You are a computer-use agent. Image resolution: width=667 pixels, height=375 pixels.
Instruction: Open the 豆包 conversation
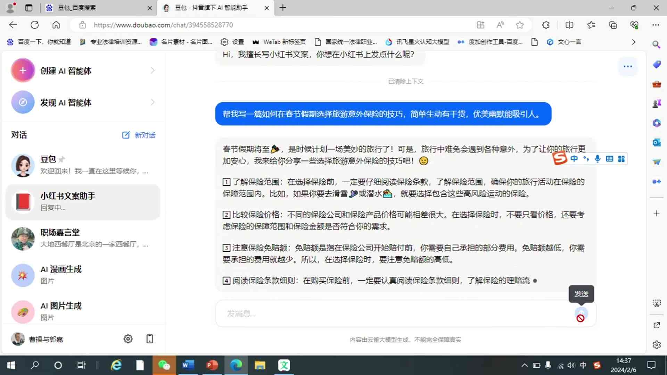pyautogui.click(x=83, y=165)
